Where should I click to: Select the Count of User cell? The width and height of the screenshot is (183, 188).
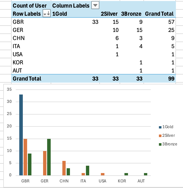click(x=29, y=6)
